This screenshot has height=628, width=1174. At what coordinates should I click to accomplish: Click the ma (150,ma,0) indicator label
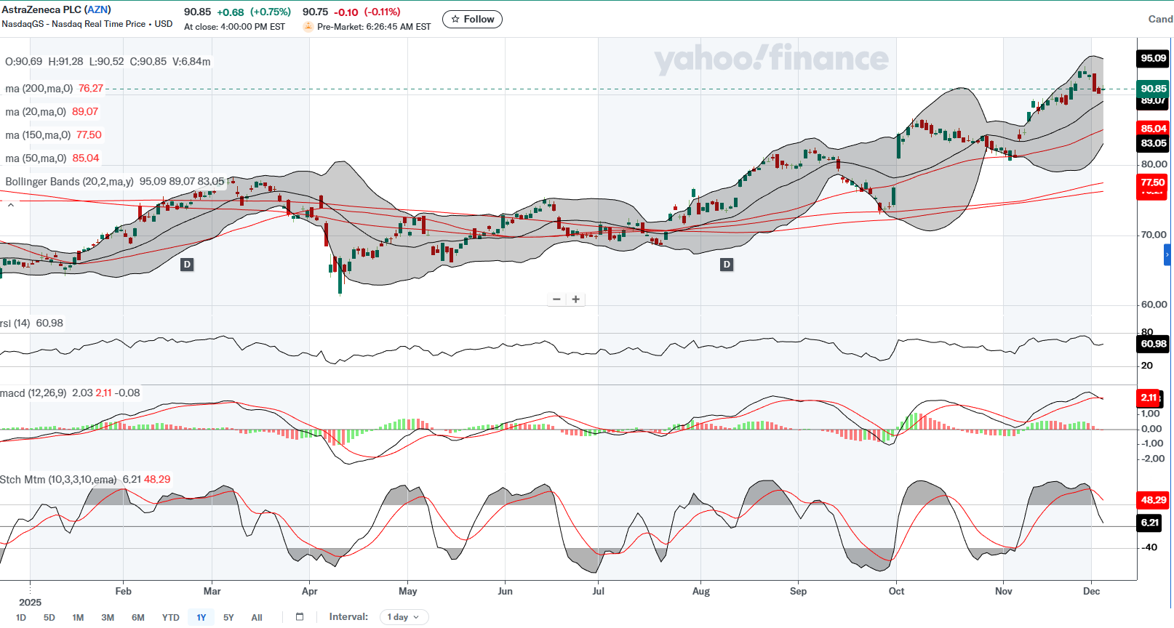pos(38,135)
